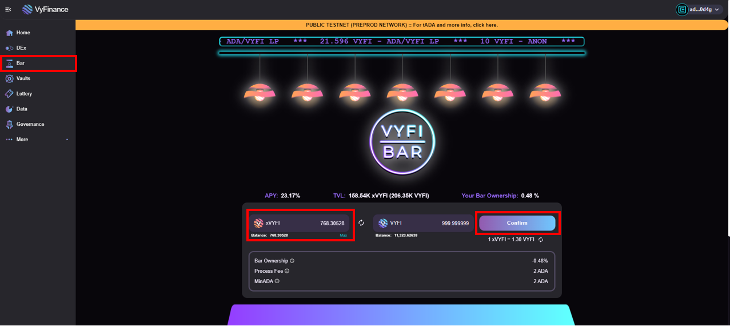Click the xVYFI amount input field

320,223
